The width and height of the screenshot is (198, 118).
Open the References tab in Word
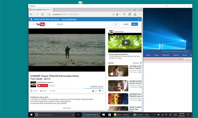[166, 55]
